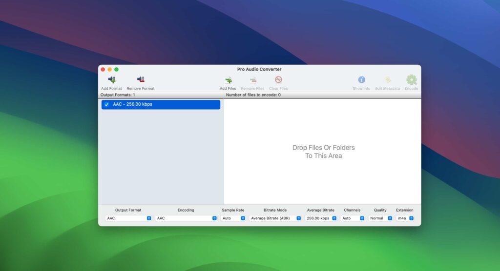The height and width of the screenshot is (271, 500).
Task: Expand the Quality dropdown
Action: click(380, 218)
